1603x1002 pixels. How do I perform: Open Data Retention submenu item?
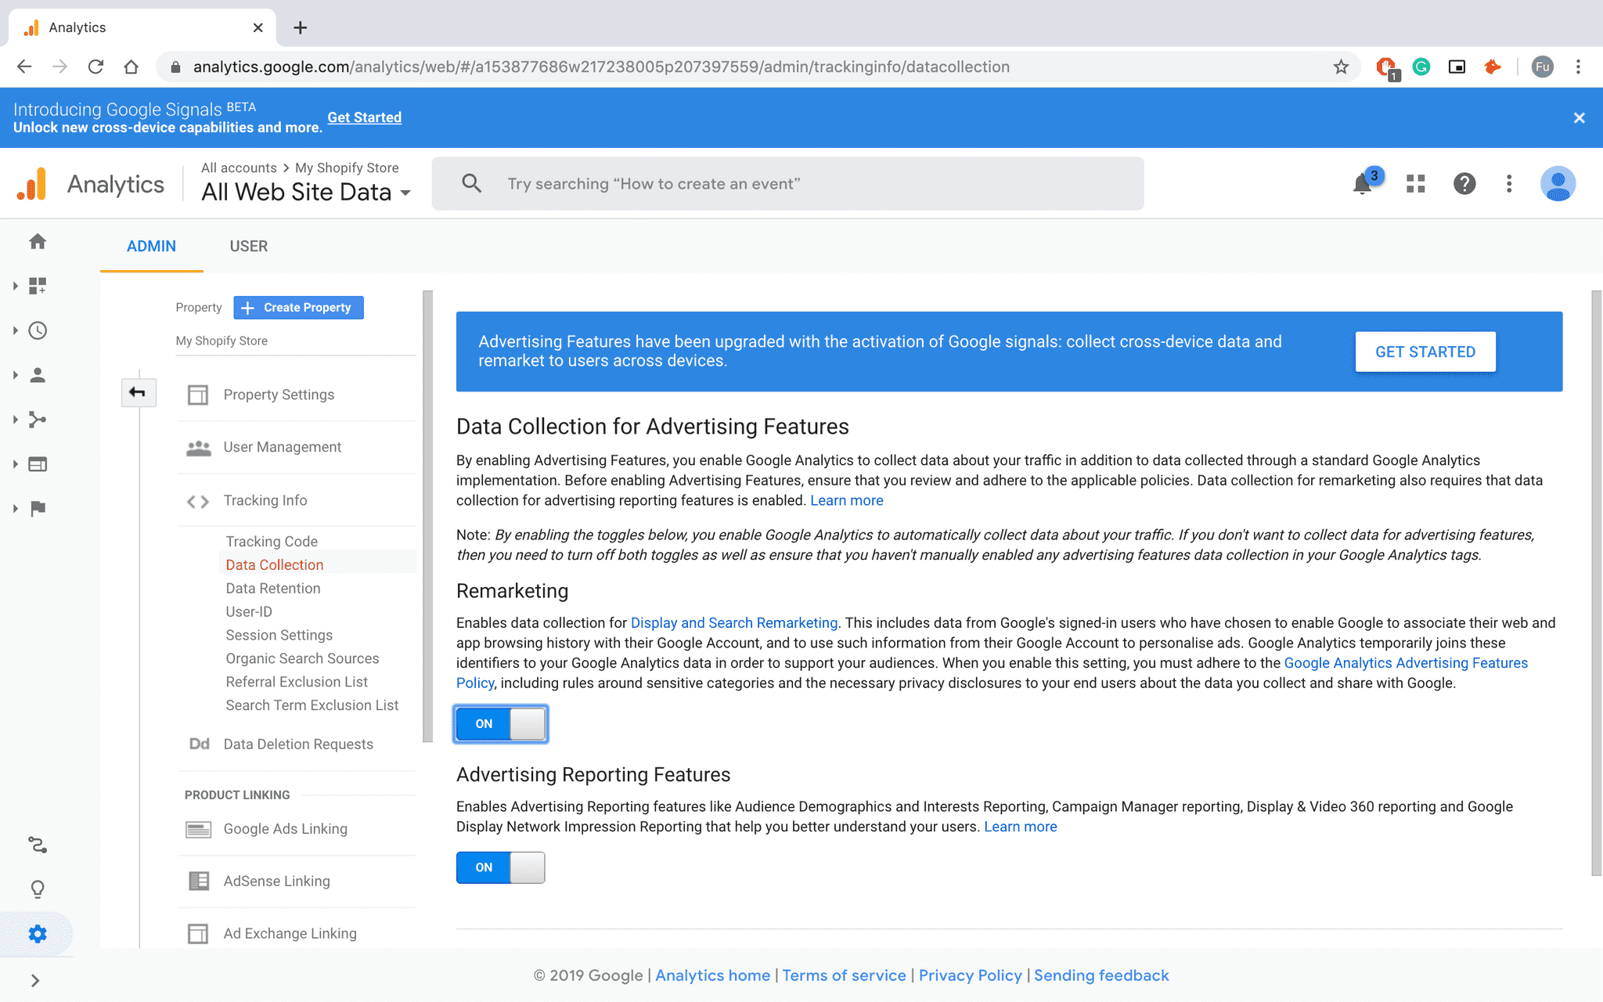coord(273,588)
